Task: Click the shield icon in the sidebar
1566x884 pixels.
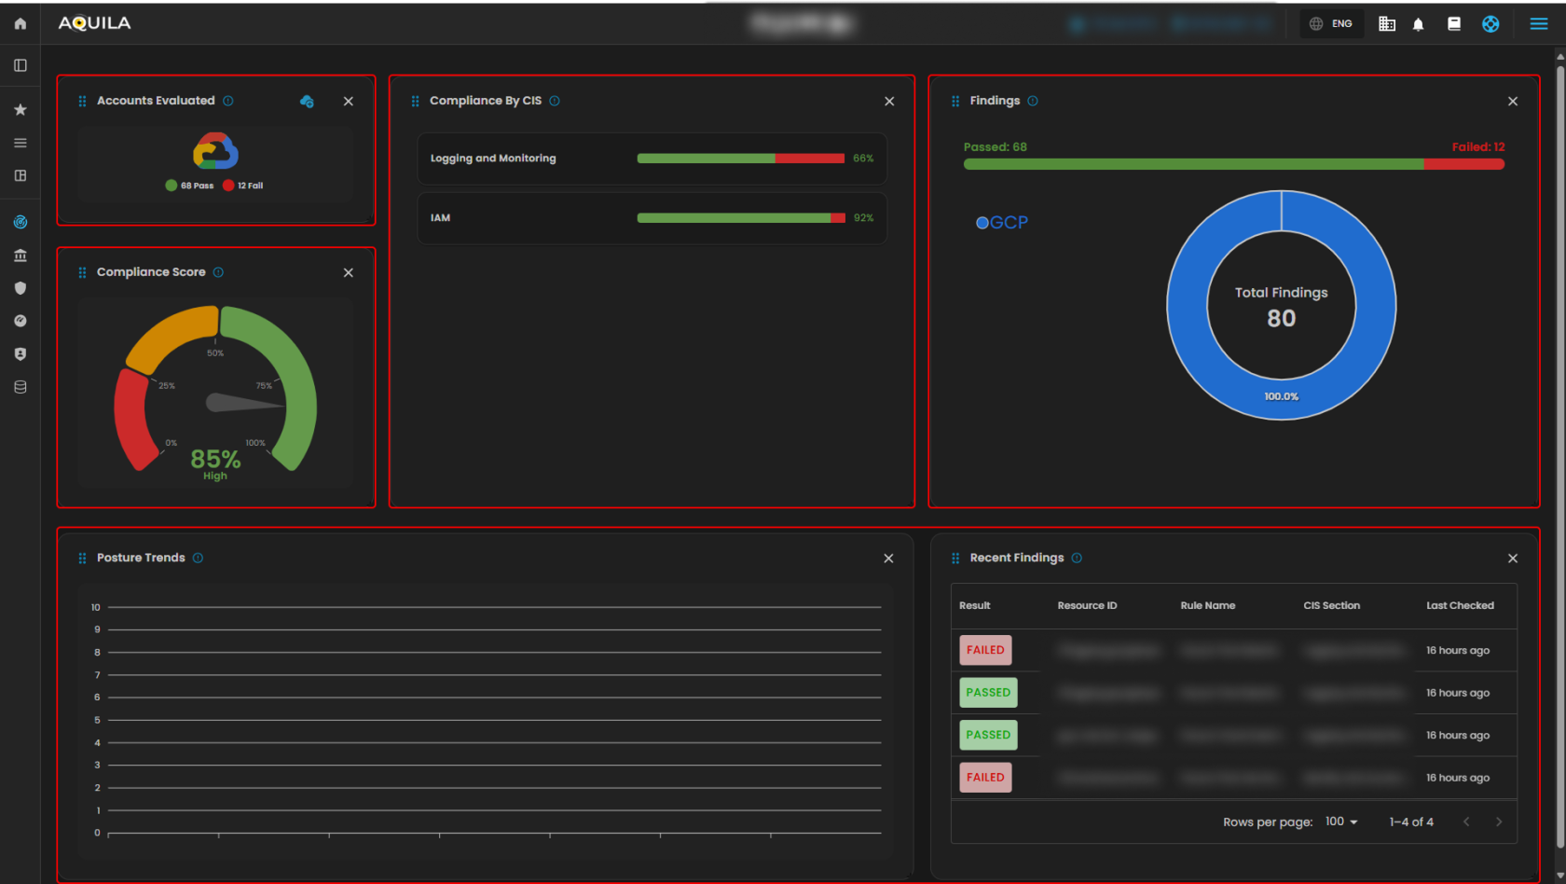Action: (x=21, y=288)
